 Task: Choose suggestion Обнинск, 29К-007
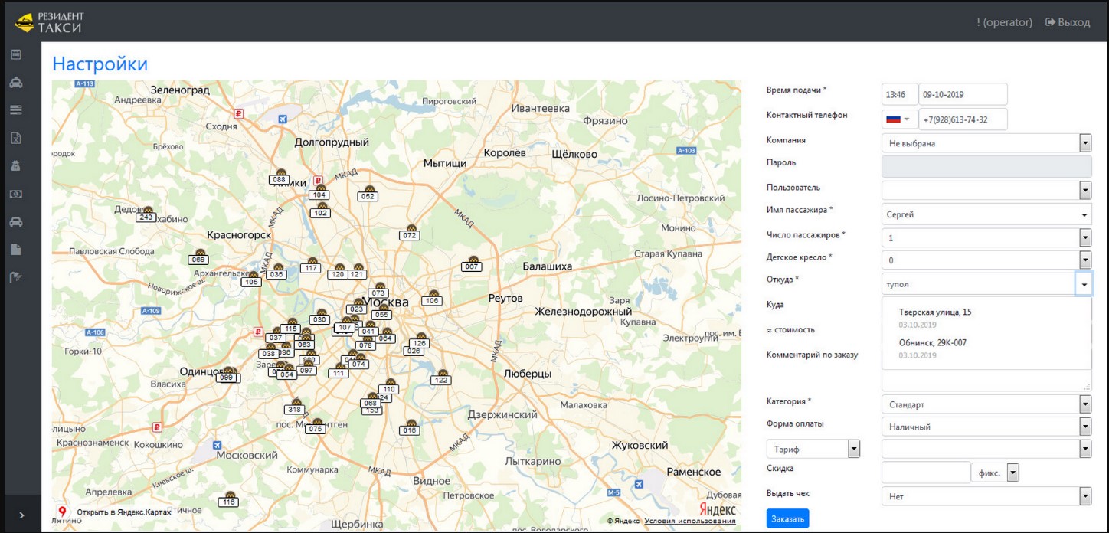pos(932,343)
